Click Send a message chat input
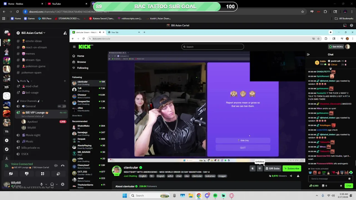Image resolution: width=356 pixels, height=200 pixels. tap(330, 179)
